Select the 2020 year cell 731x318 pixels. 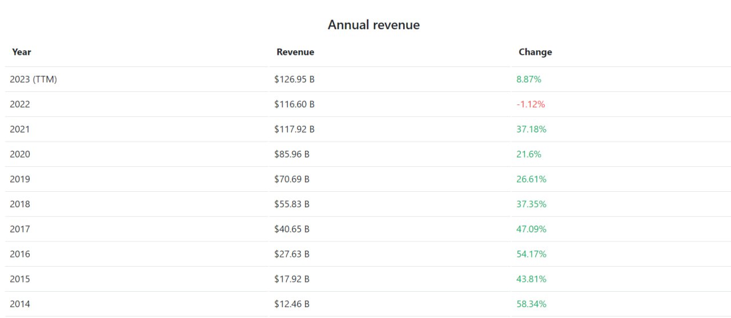[20, 154]
